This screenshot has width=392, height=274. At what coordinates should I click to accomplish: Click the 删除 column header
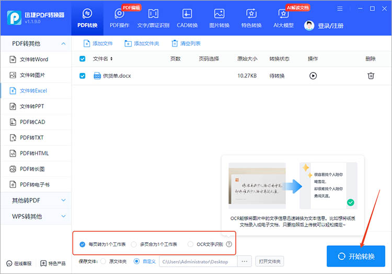[x=371, y=58]
